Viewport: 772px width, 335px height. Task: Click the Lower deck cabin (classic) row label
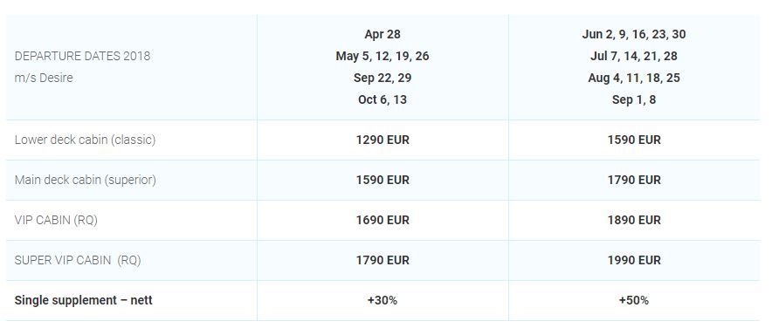[x=86, y=140]
